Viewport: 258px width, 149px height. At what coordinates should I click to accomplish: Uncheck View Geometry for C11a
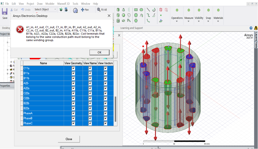pos(73,68)
